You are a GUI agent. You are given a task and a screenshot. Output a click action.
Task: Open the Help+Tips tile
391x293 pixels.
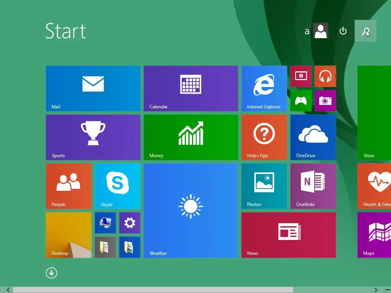click(264, 137)
